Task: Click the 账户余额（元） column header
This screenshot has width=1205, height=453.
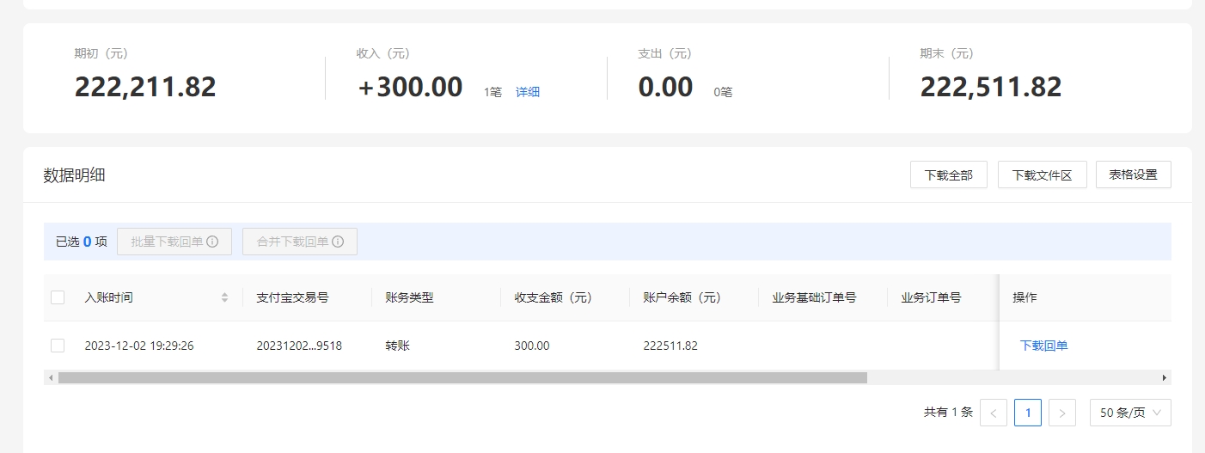Action: pos(682,297)
